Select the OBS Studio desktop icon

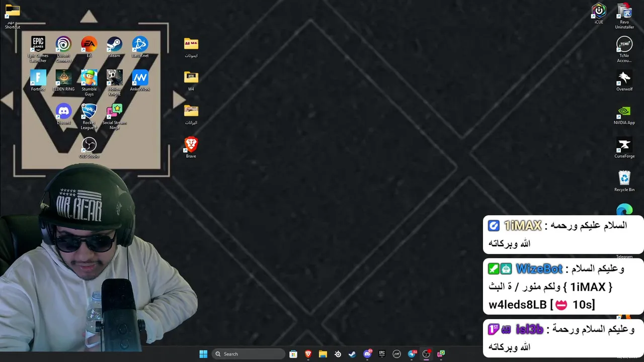point(89,148)
